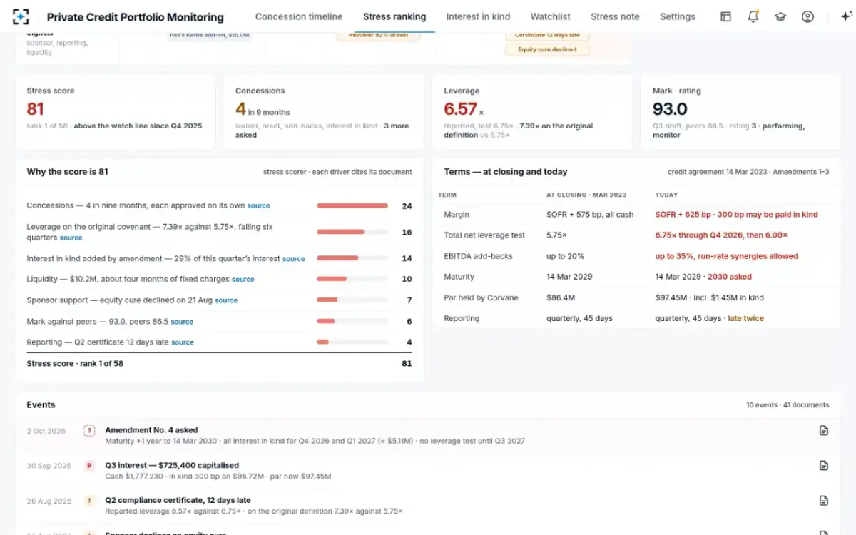Viewport: 856px width, 535px height.
Task: Click 'Stress score · rank 1 of 58' row
Action: click(x=219, y=363)
